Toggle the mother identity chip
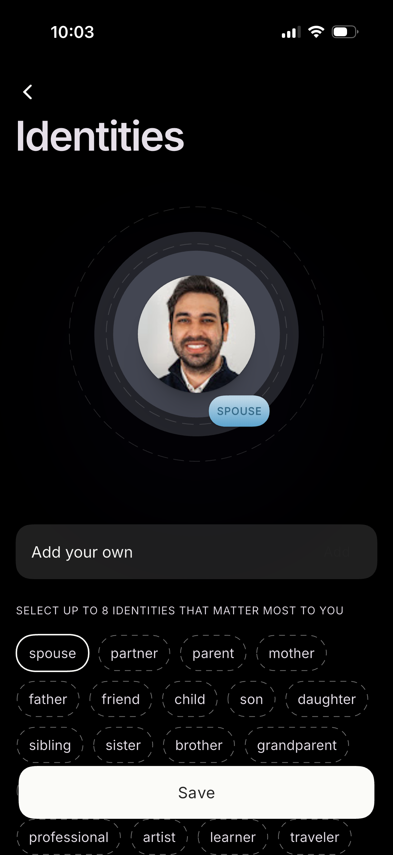This screenshot has height=855, width=393. [292, 653]
